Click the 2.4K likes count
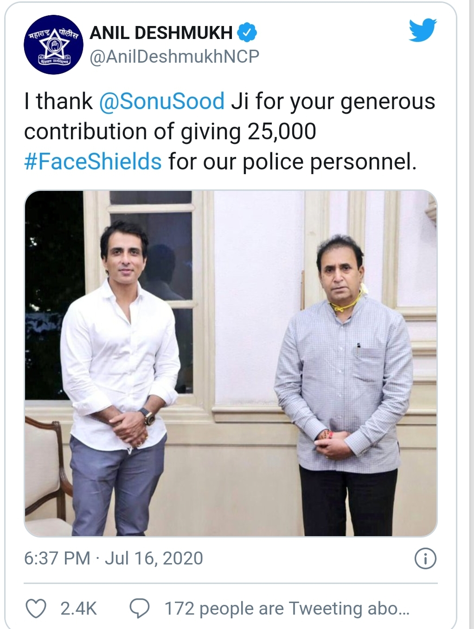 (x=78, y=608)
